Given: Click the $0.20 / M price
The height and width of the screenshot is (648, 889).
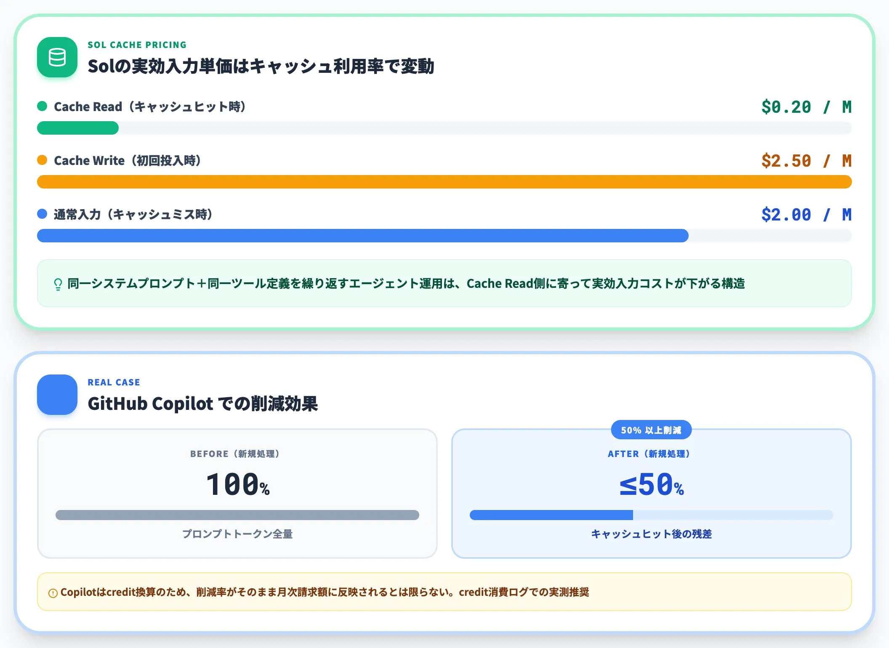Looking at the screenshot, I should 806,107.
